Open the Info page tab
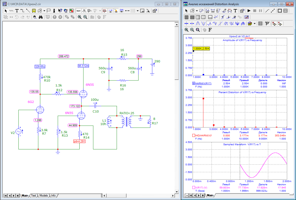 pos(53,196)
